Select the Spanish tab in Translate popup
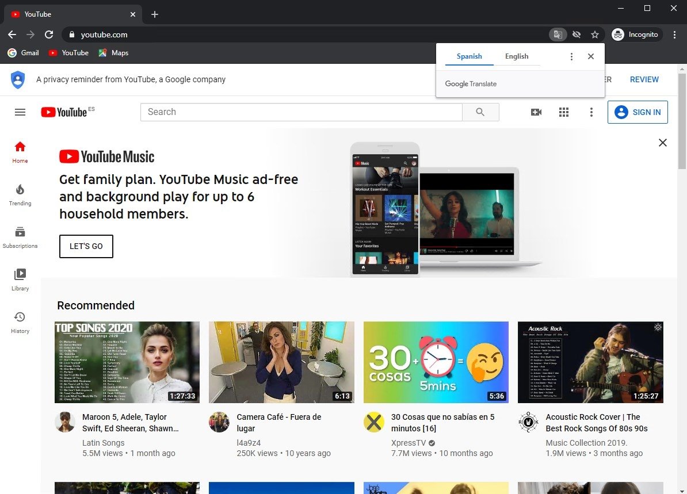This screenshot has width=687, height=494. pos(470,56)
